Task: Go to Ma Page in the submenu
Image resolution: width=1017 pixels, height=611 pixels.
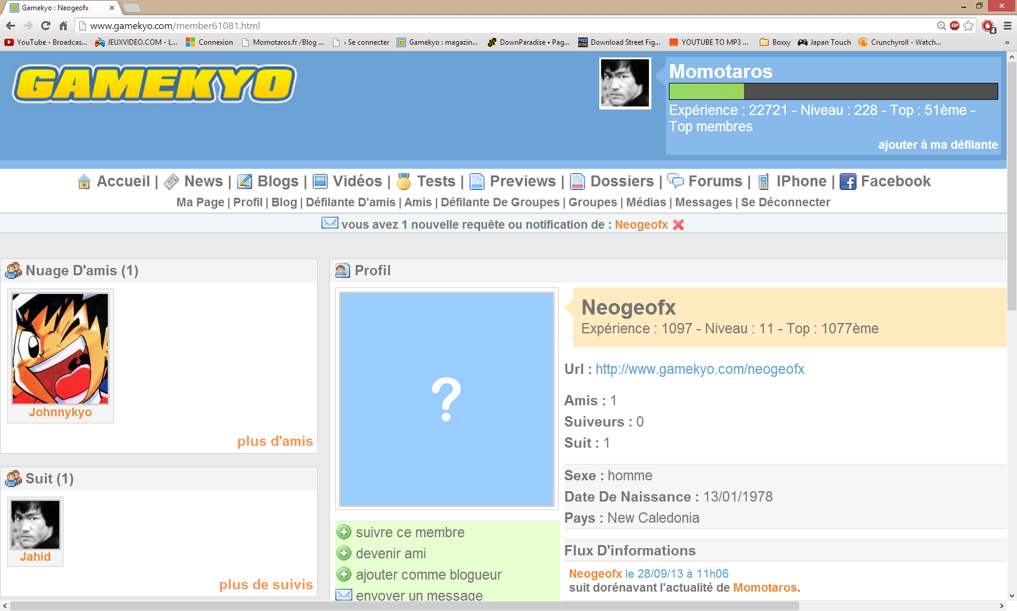Action: (200, 203)
